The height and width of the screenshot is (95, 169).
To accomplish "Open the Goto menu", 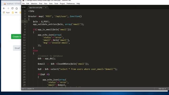I will point(51,3).
